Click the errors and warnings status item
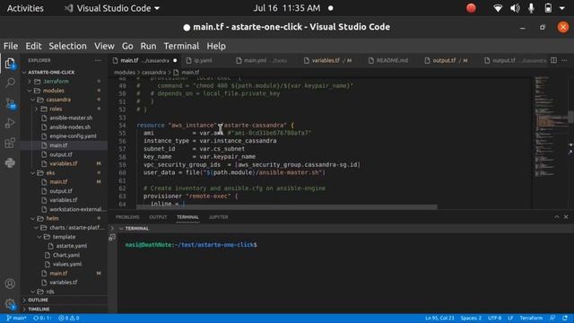574x323 pixels. 69,319
